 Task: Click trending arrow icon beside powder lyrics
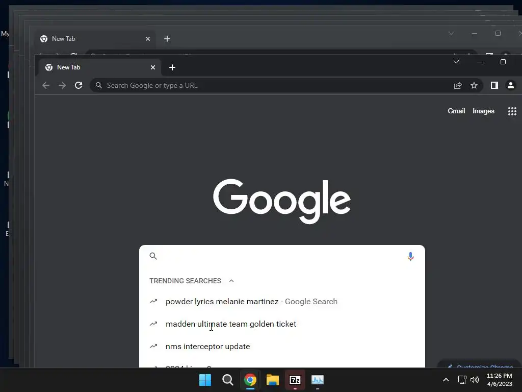pos(153,301)
